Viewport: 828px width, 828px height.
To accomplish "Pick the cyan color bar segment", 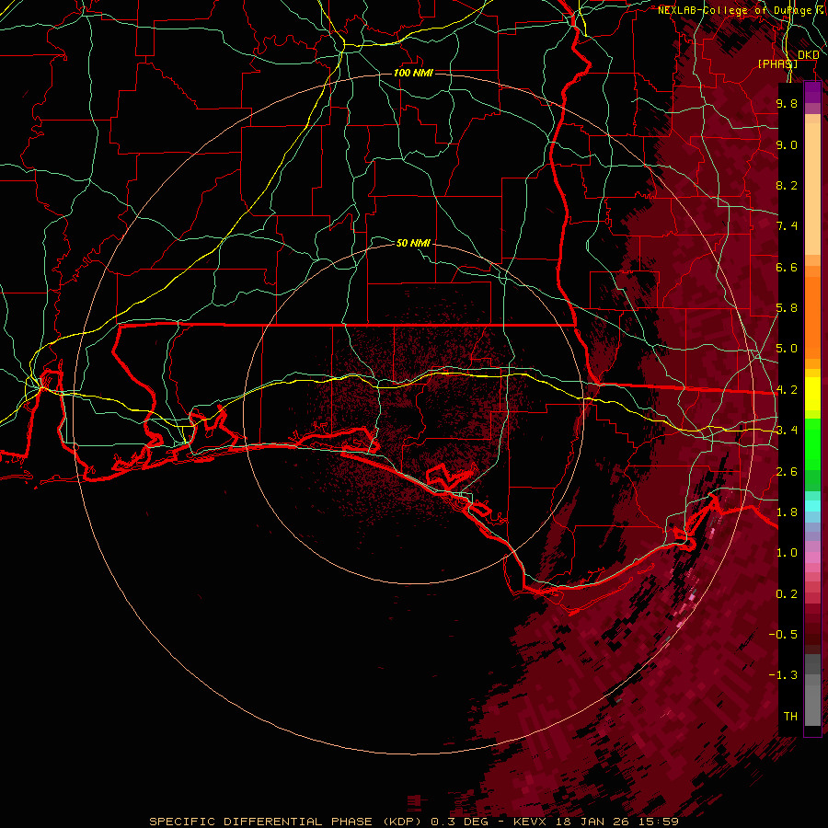I will point(812,506).
